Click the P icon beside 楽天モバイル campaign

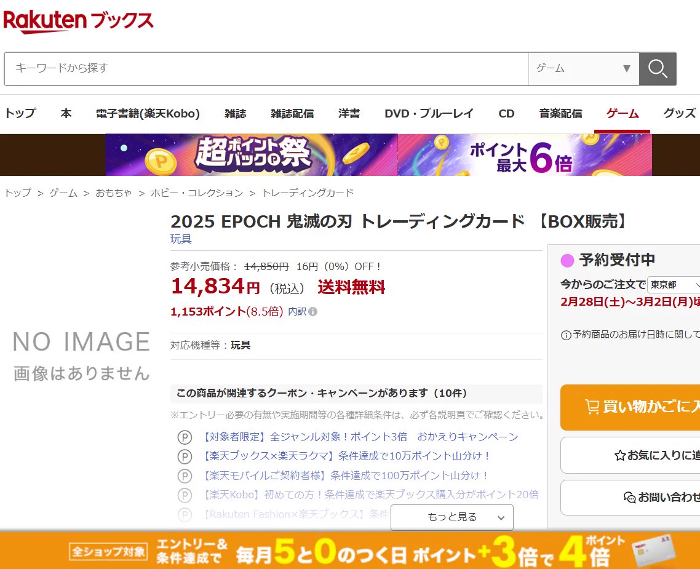click(185, 475)
